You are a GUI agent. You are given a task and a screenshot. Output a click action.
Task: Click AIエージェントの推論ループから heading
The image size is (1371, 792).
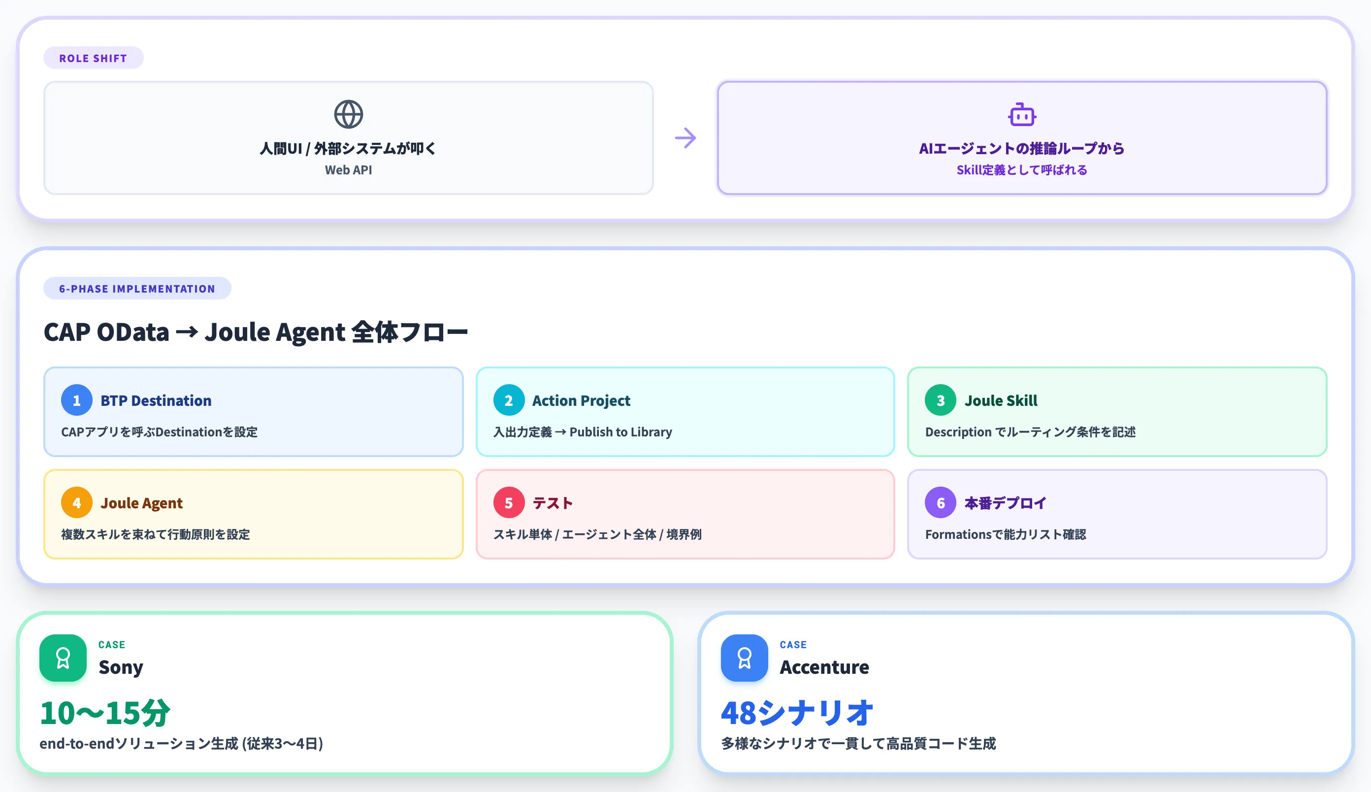click(x=1022, y=148)
